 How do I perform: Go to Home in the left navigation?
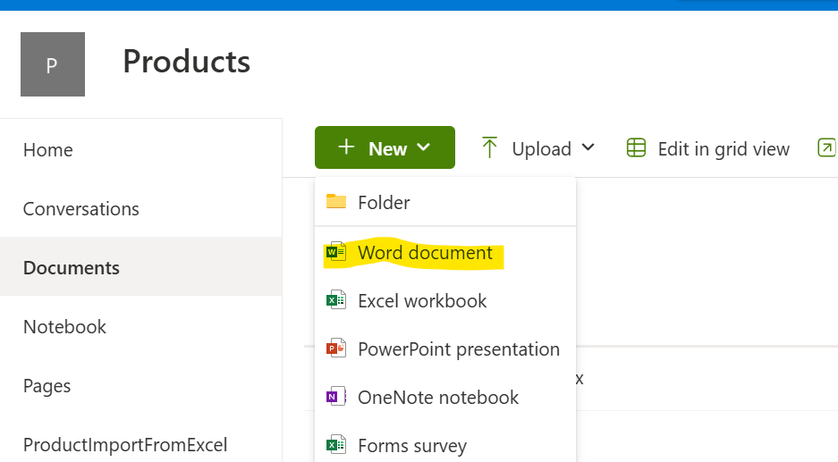point(48,150)
